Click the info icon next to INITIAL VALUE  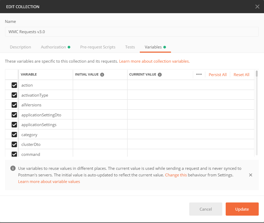coord(102,75)
